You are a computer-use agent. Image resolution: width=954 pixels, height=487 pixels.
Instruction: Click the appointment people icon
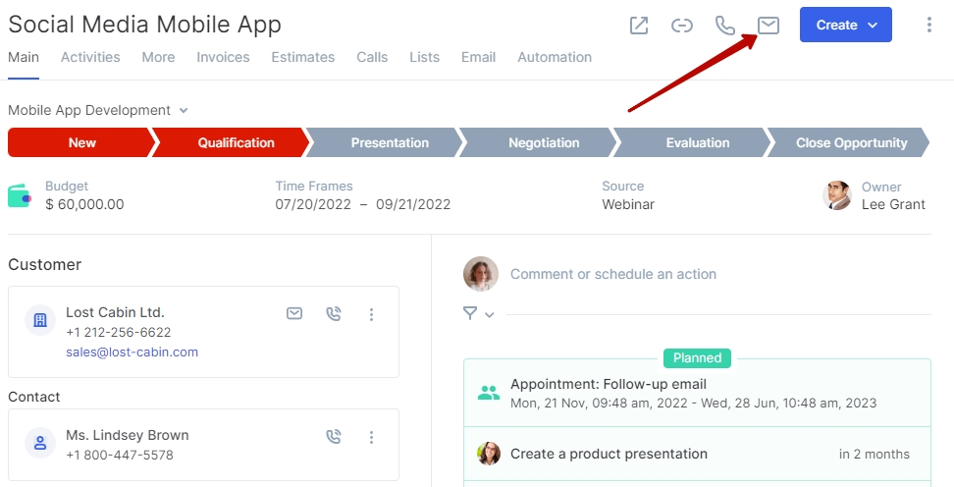pos(489,394)
